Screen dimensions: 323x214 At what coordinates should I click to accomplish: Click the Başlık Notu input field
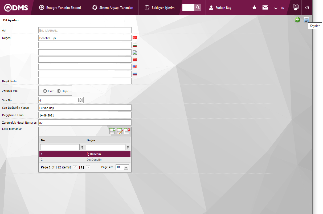[85, 81]
